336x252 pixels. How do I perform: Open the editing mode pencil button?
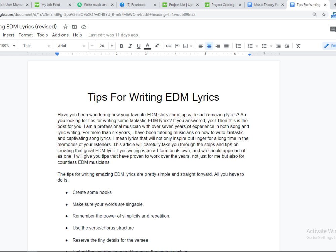click(x=329, y=46)
